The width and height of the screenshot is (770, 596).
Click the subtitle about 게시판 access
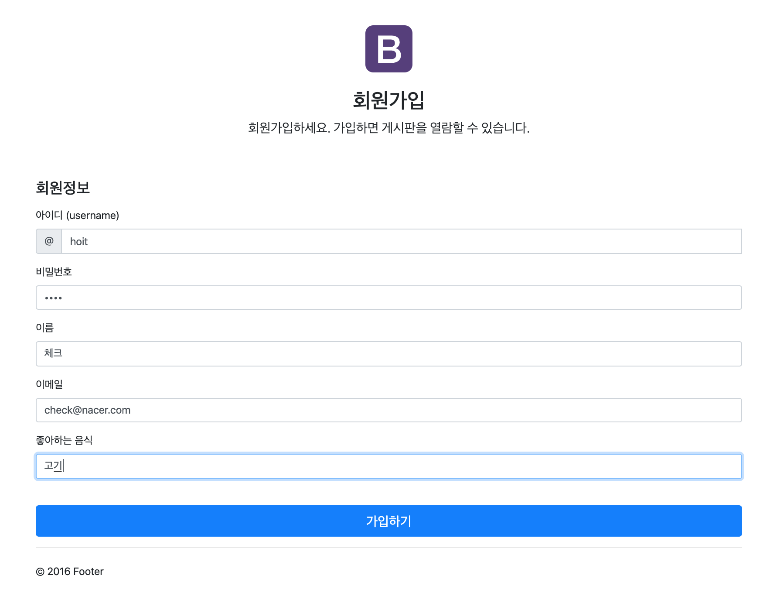[x=388, y=128]
